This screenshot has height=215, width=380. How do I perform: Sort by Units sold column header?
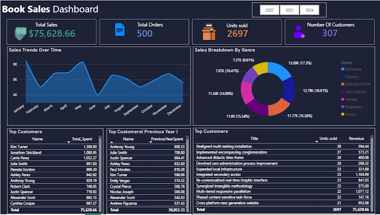pyautogui.click(x=328, y=138)
